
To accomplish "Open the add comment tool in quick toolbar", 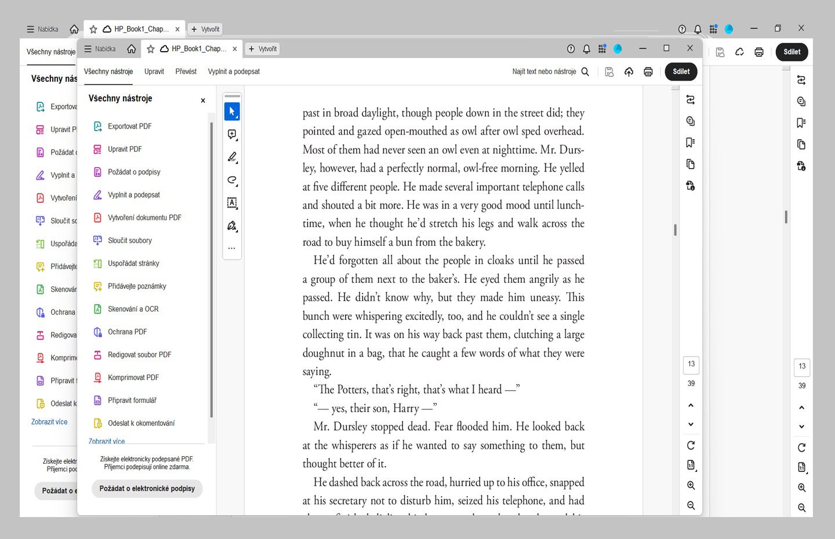I will coord(232,134).
